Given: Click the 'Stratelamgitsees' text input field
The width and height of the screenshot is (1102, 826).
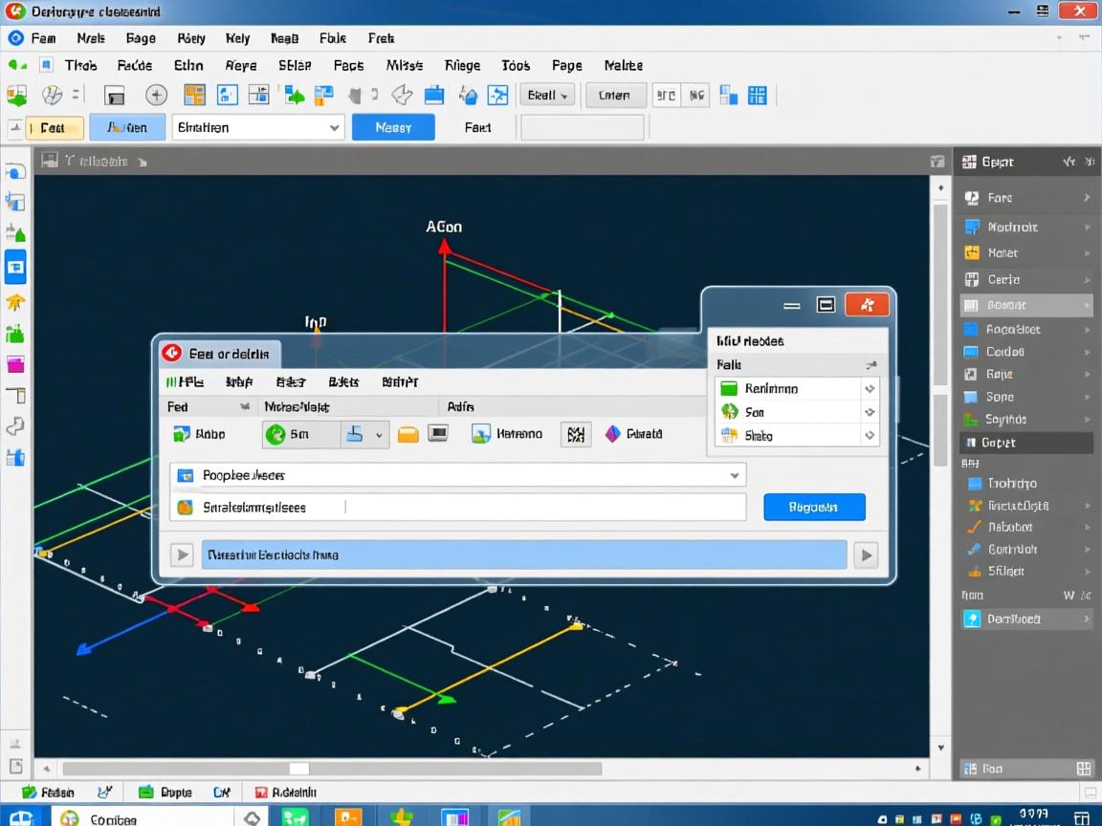Looking at the screenshot, I should click(459, 508).
